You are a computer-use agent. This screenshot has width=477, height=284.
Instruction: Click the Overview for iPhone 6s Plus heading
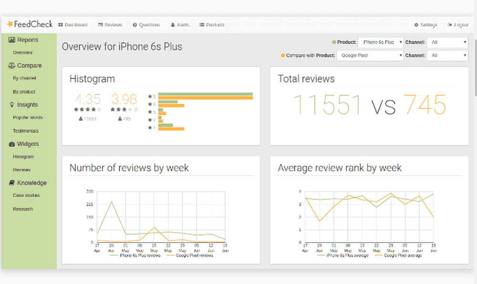[122, 47]
